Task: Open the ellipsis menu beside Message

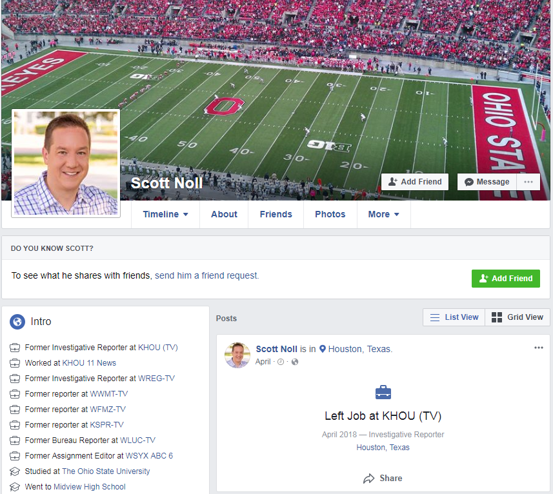Action: (528, 181)
